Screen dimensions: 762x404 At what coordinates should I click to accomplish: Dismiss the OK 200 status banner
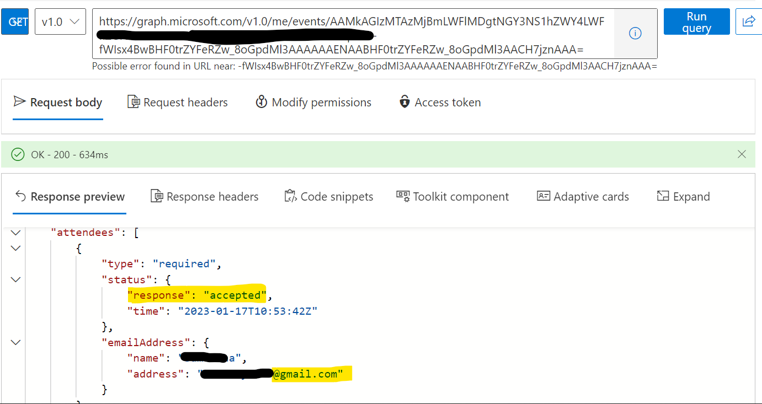(x=742, y=154)
